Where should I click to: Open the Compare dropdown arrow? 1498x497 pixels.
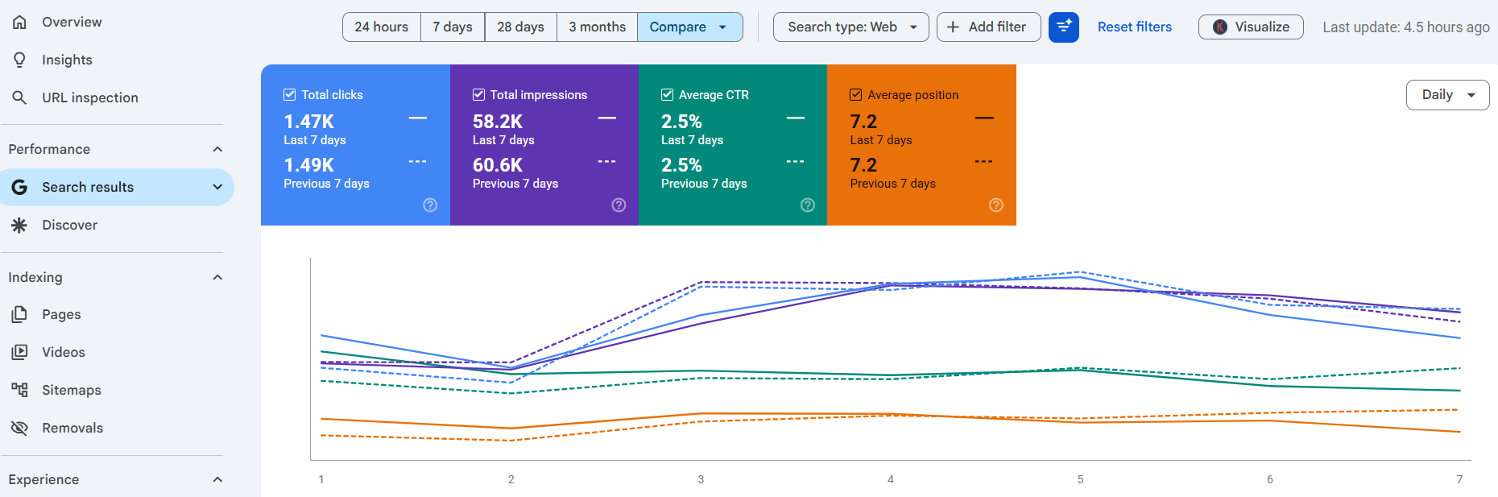(x=722, y=27)
